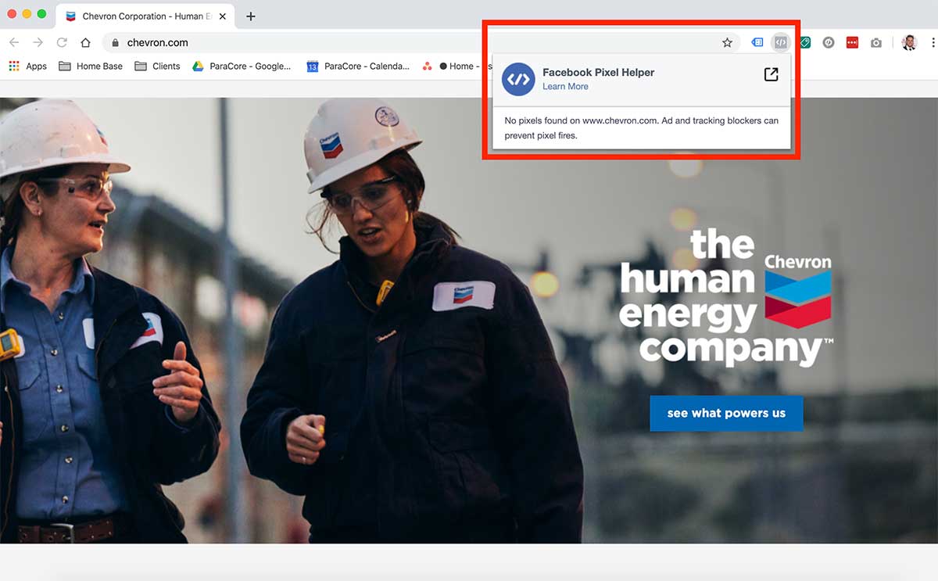Open the Chrome profile avatar

click(x=908, y=43)
